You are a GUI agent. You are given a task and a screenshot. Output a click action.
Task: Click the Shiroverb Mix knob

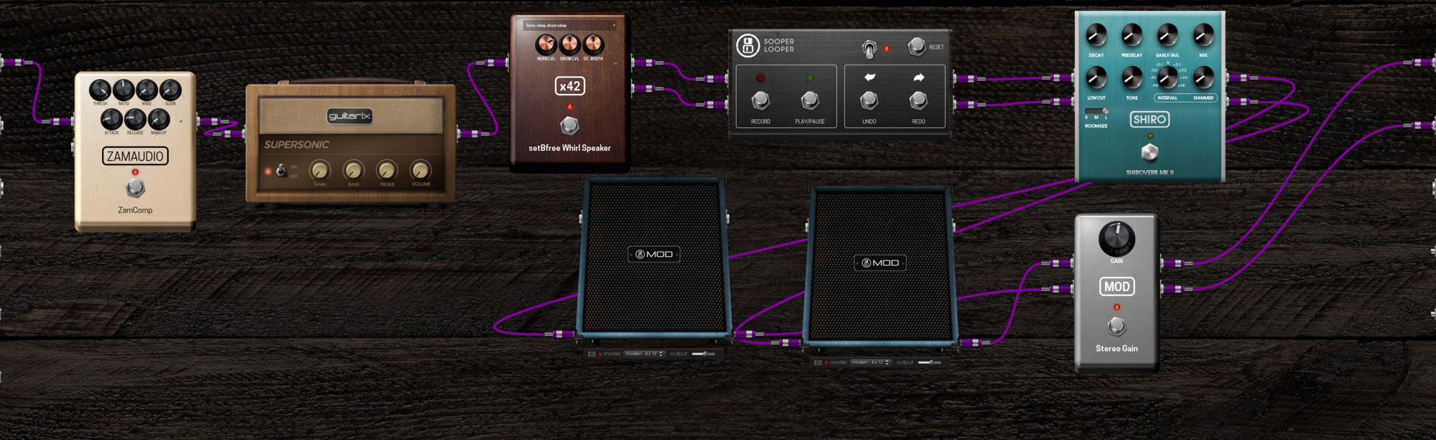pos(1203,34)
